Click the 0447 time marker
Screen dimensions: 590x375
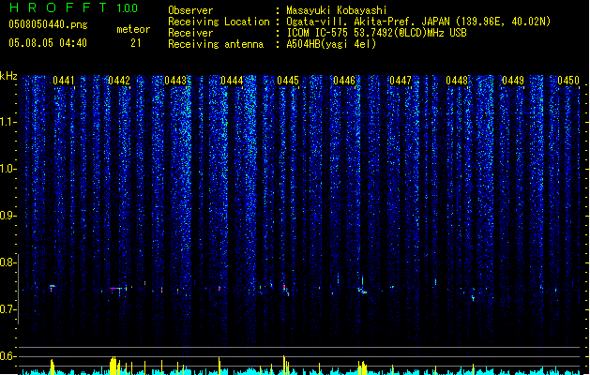coord(401,81)
